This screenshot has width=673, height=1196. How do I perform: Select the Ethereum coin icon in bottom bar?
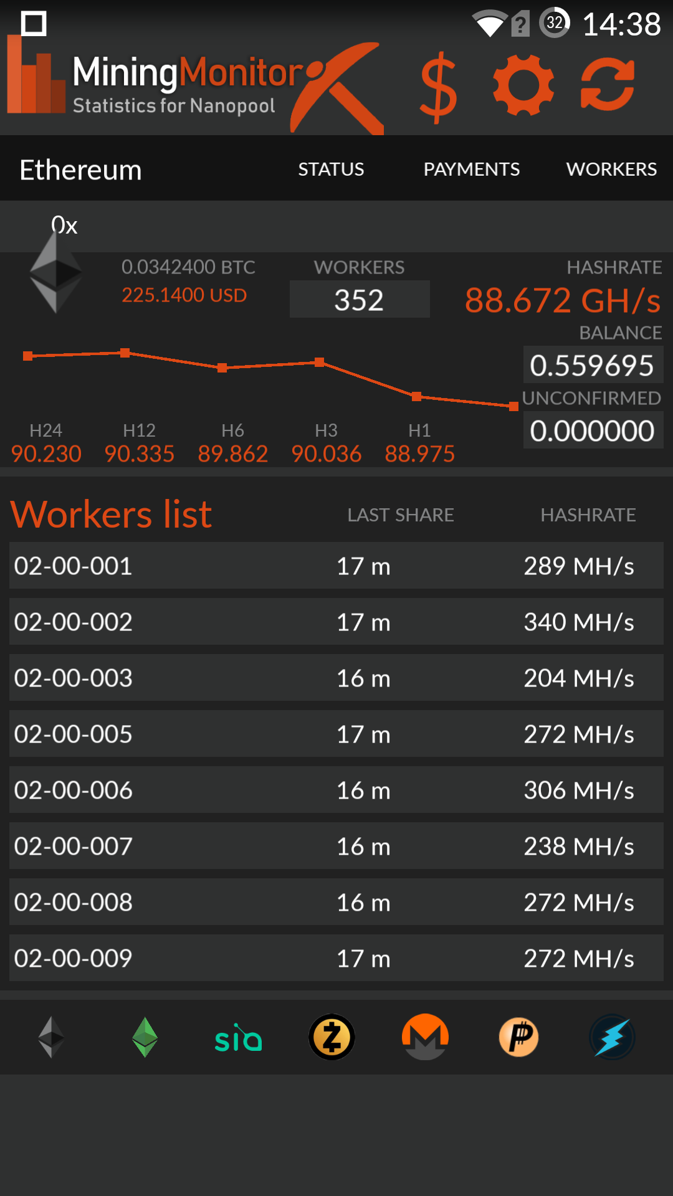(51, 1037)
